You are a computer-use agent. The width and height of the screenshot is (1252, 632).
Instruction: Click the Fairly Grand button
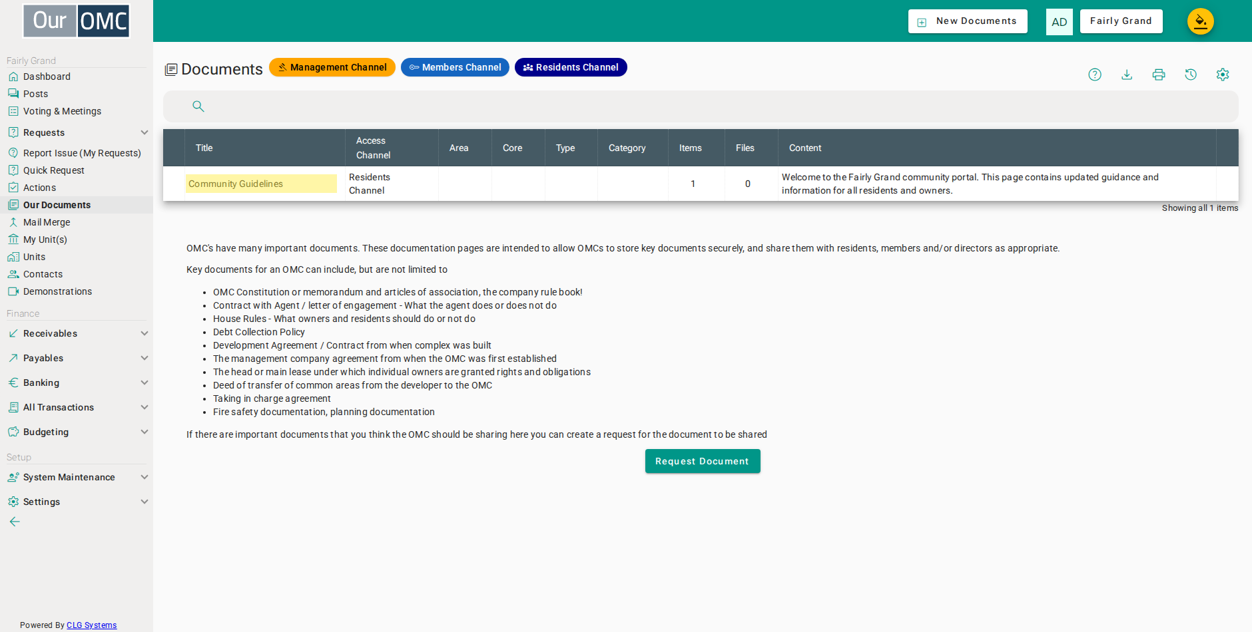pyautogui.click(x=1121, y=21)
